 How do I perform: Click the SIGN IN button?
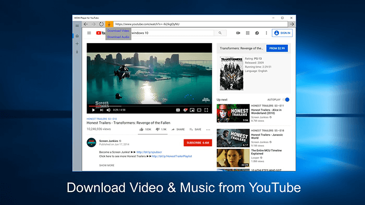point(282,33)
